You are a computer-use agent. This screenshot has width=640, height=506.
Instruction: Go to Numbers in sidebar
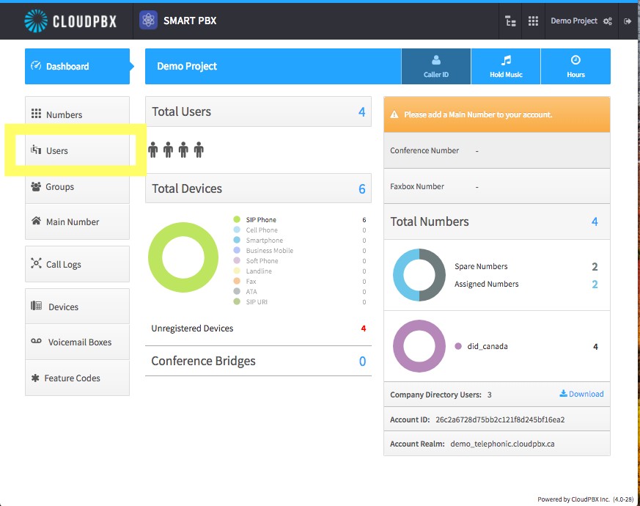coord(77,114)
